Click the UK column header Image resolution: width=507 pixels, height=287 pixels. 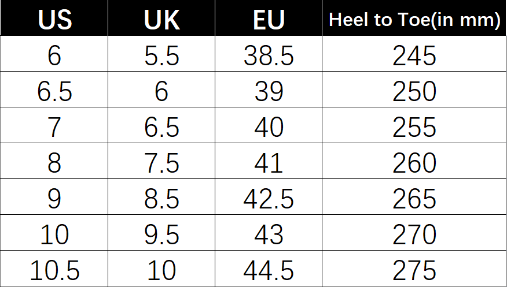[x=161, y=18]
